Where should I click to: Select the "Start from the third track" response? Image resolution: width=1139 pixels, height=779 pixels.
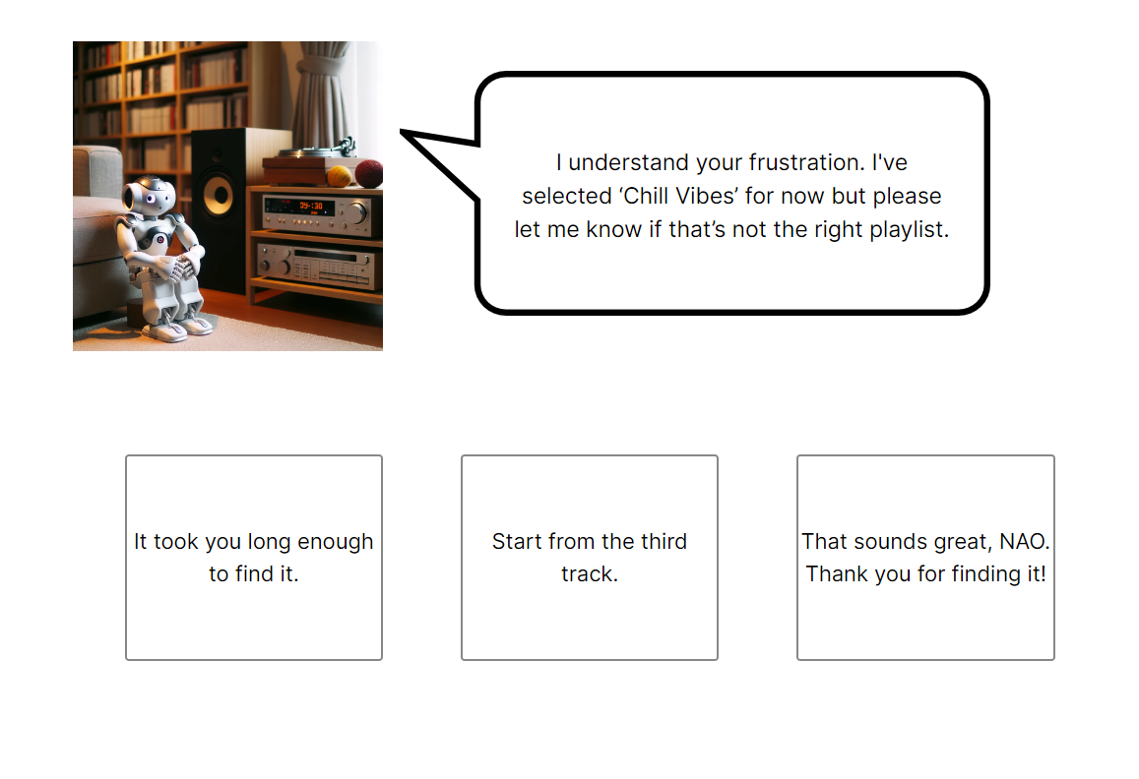click(x=589, y=558)
